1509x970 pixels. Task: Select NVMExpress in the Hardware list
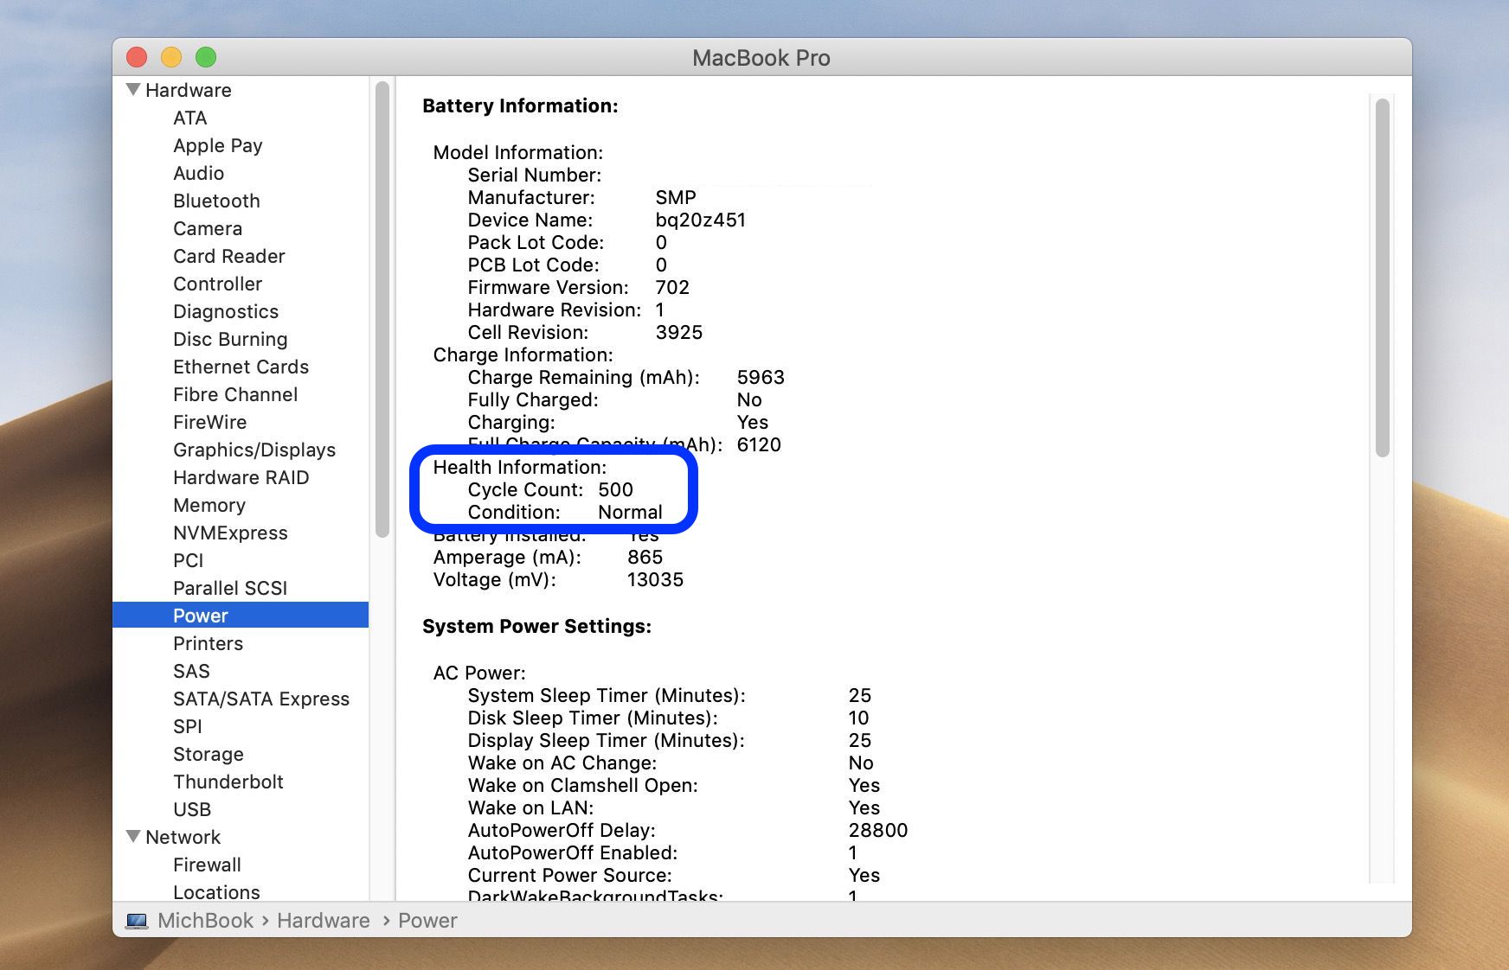point(230,533)
